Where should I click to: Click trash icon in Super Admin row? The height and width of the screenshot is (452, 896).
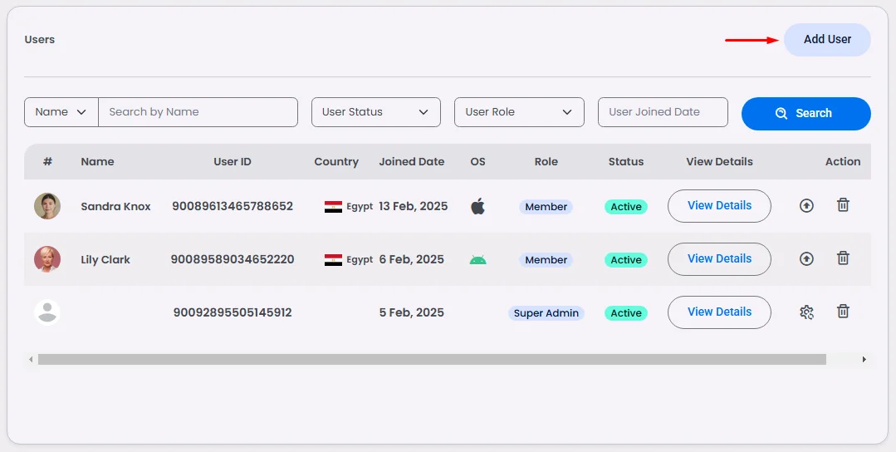[843, 312]
